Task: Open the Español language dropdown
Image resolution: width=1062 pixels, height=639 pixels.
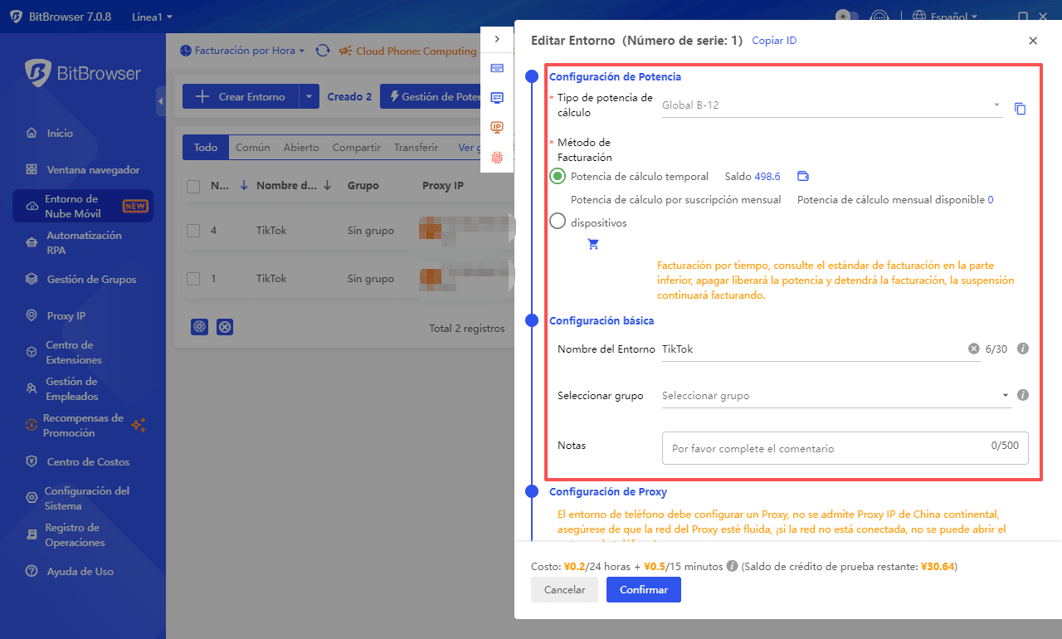Action: [945, 17]
